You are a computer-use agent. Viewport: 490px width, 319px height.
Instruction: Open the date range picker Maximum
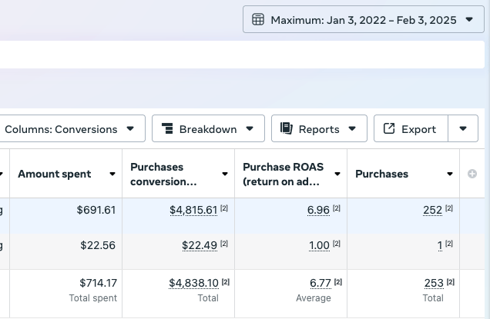click(363, 19)
